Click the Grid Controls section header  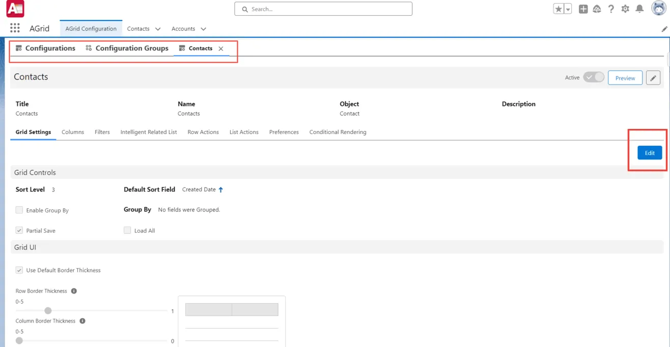pyautogui.click(x=336, y=172)
